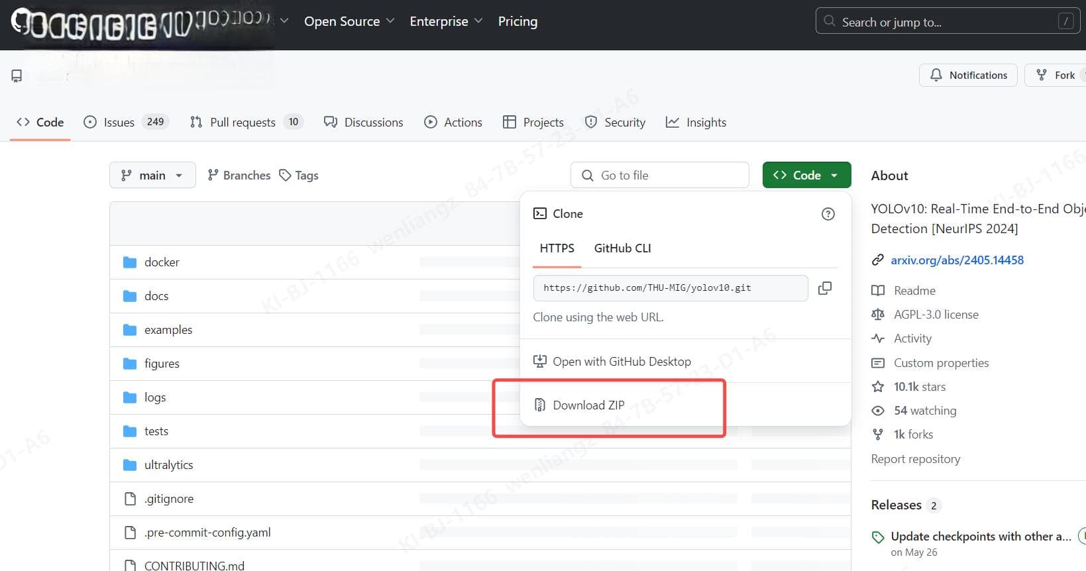Click the Readme book icon
The width and height of the screenshot is (1086, 571).
tap(878, 291)
